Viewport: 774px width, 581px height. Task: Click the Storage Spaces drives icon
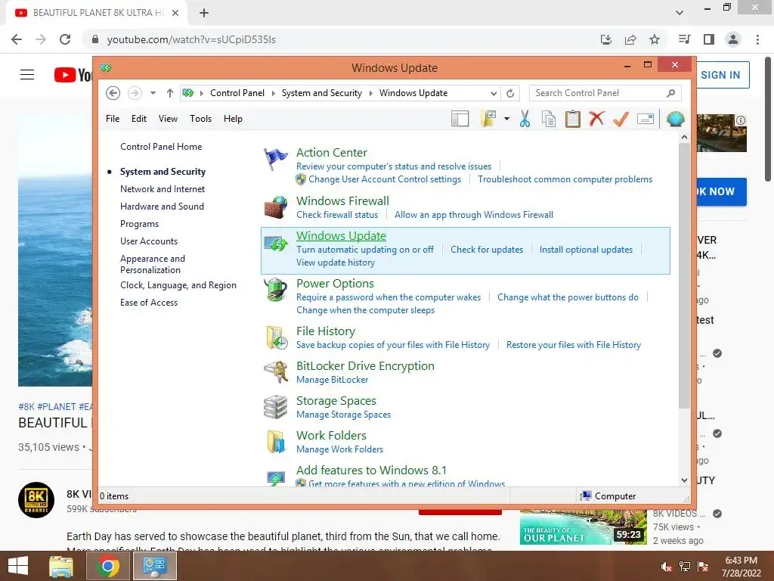[x=275, y=407]
